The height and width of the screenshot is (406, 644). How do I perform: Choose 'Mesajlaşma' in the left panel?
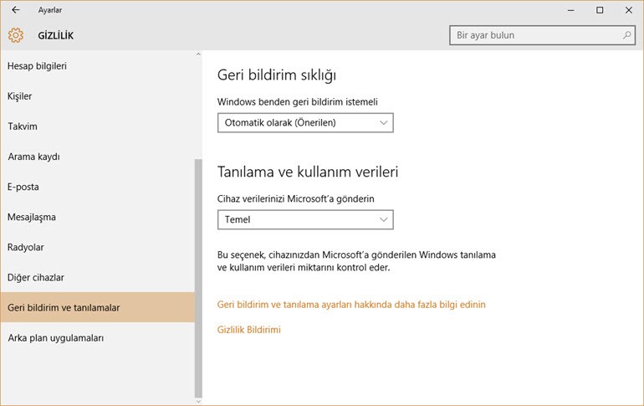click(32, 217)
